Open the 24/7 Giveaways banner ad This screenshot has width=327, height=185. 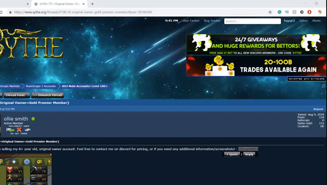256,44
